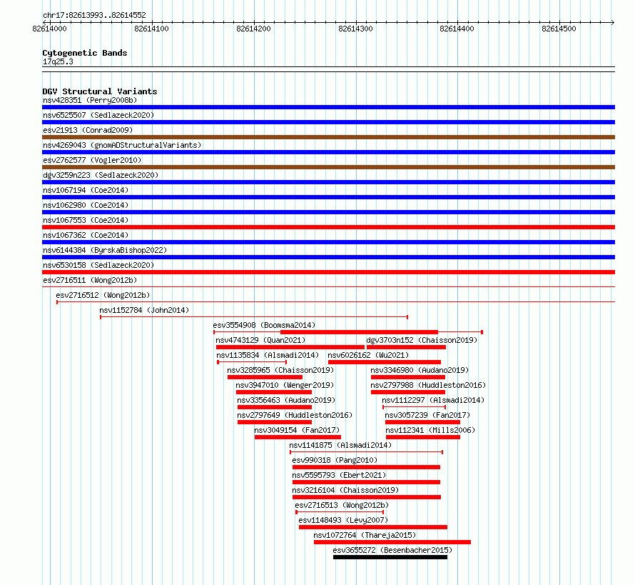Click the nsv4269043 (gnomADStructuralVariants) label
635x585 pixels.
[x=122, y=145]
